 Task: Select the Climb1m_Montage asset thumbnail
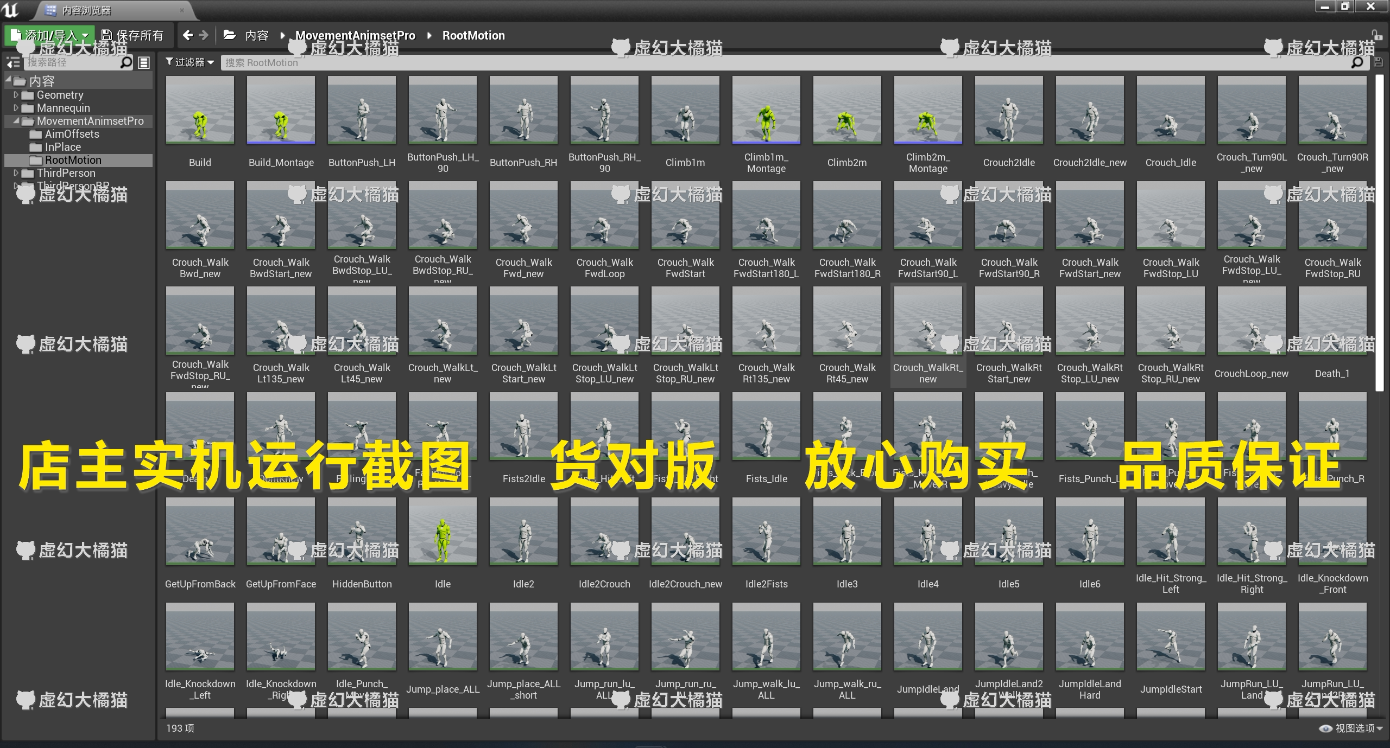pyautogui.click(x=766, y=110)
